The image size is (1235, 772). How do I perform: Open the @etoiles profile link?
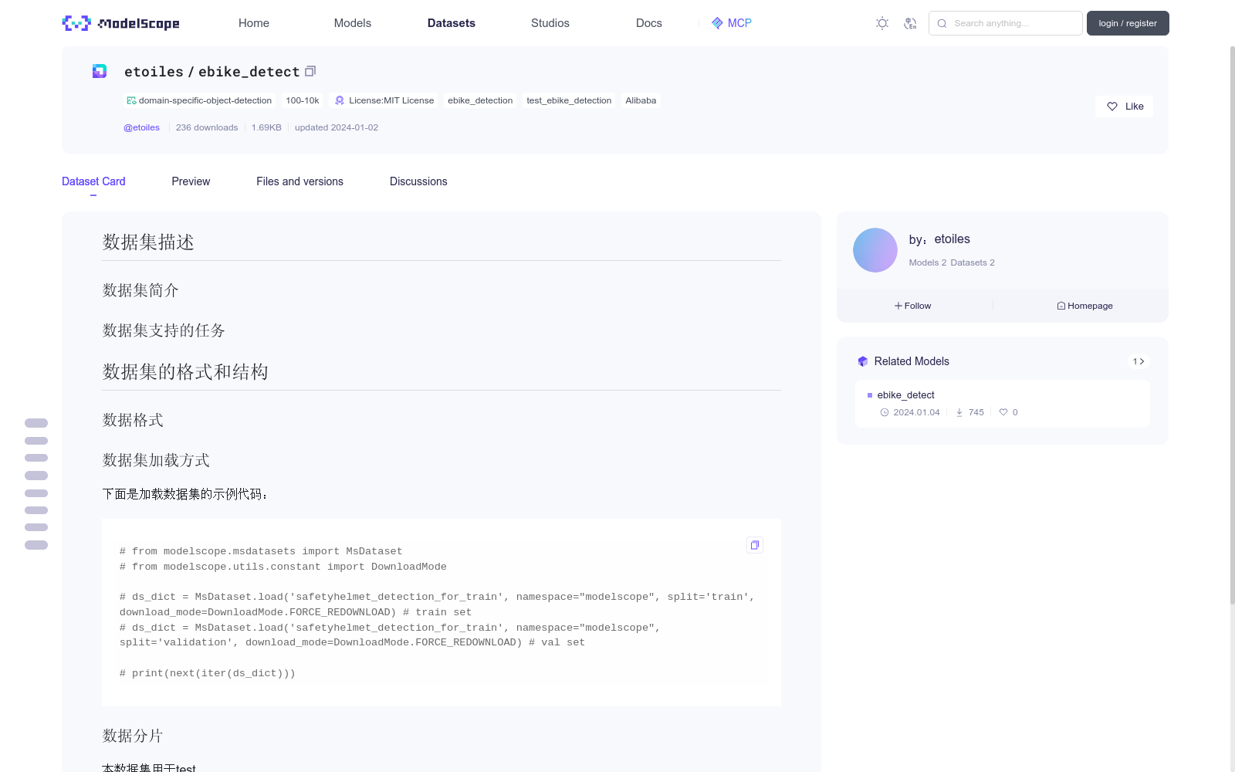click(142, 127)
